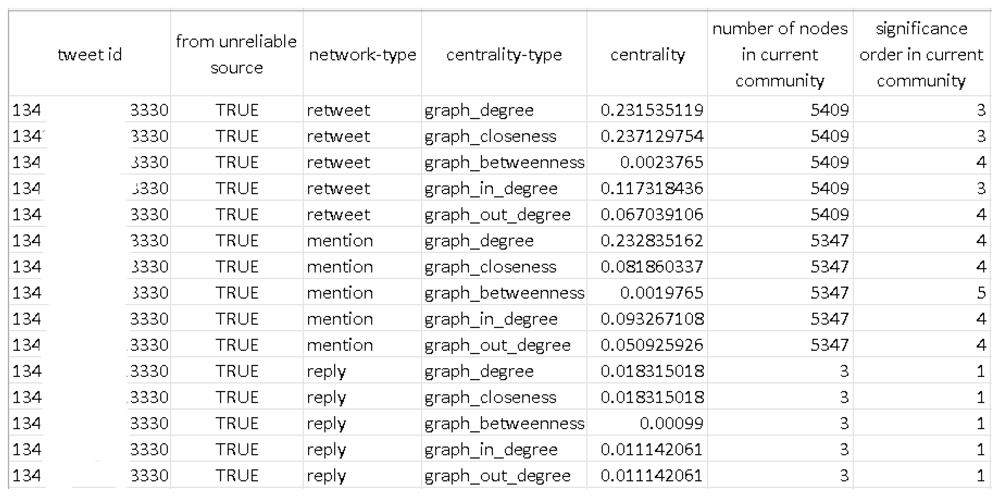Image resolution: width=998 pixels, height=496 pixels.
Task: Click the network-type header cell
Action: [x=362, y=54]
